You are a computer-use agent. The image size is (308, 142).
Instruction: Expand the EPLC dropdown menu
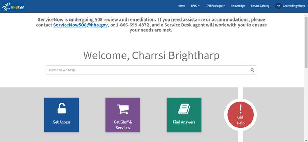[195, 6]
